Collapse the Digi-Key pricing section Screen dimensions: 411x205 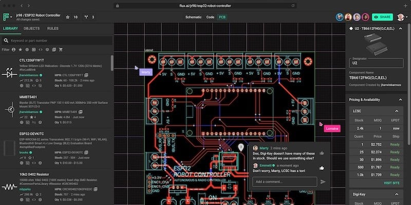click(397, 194)
